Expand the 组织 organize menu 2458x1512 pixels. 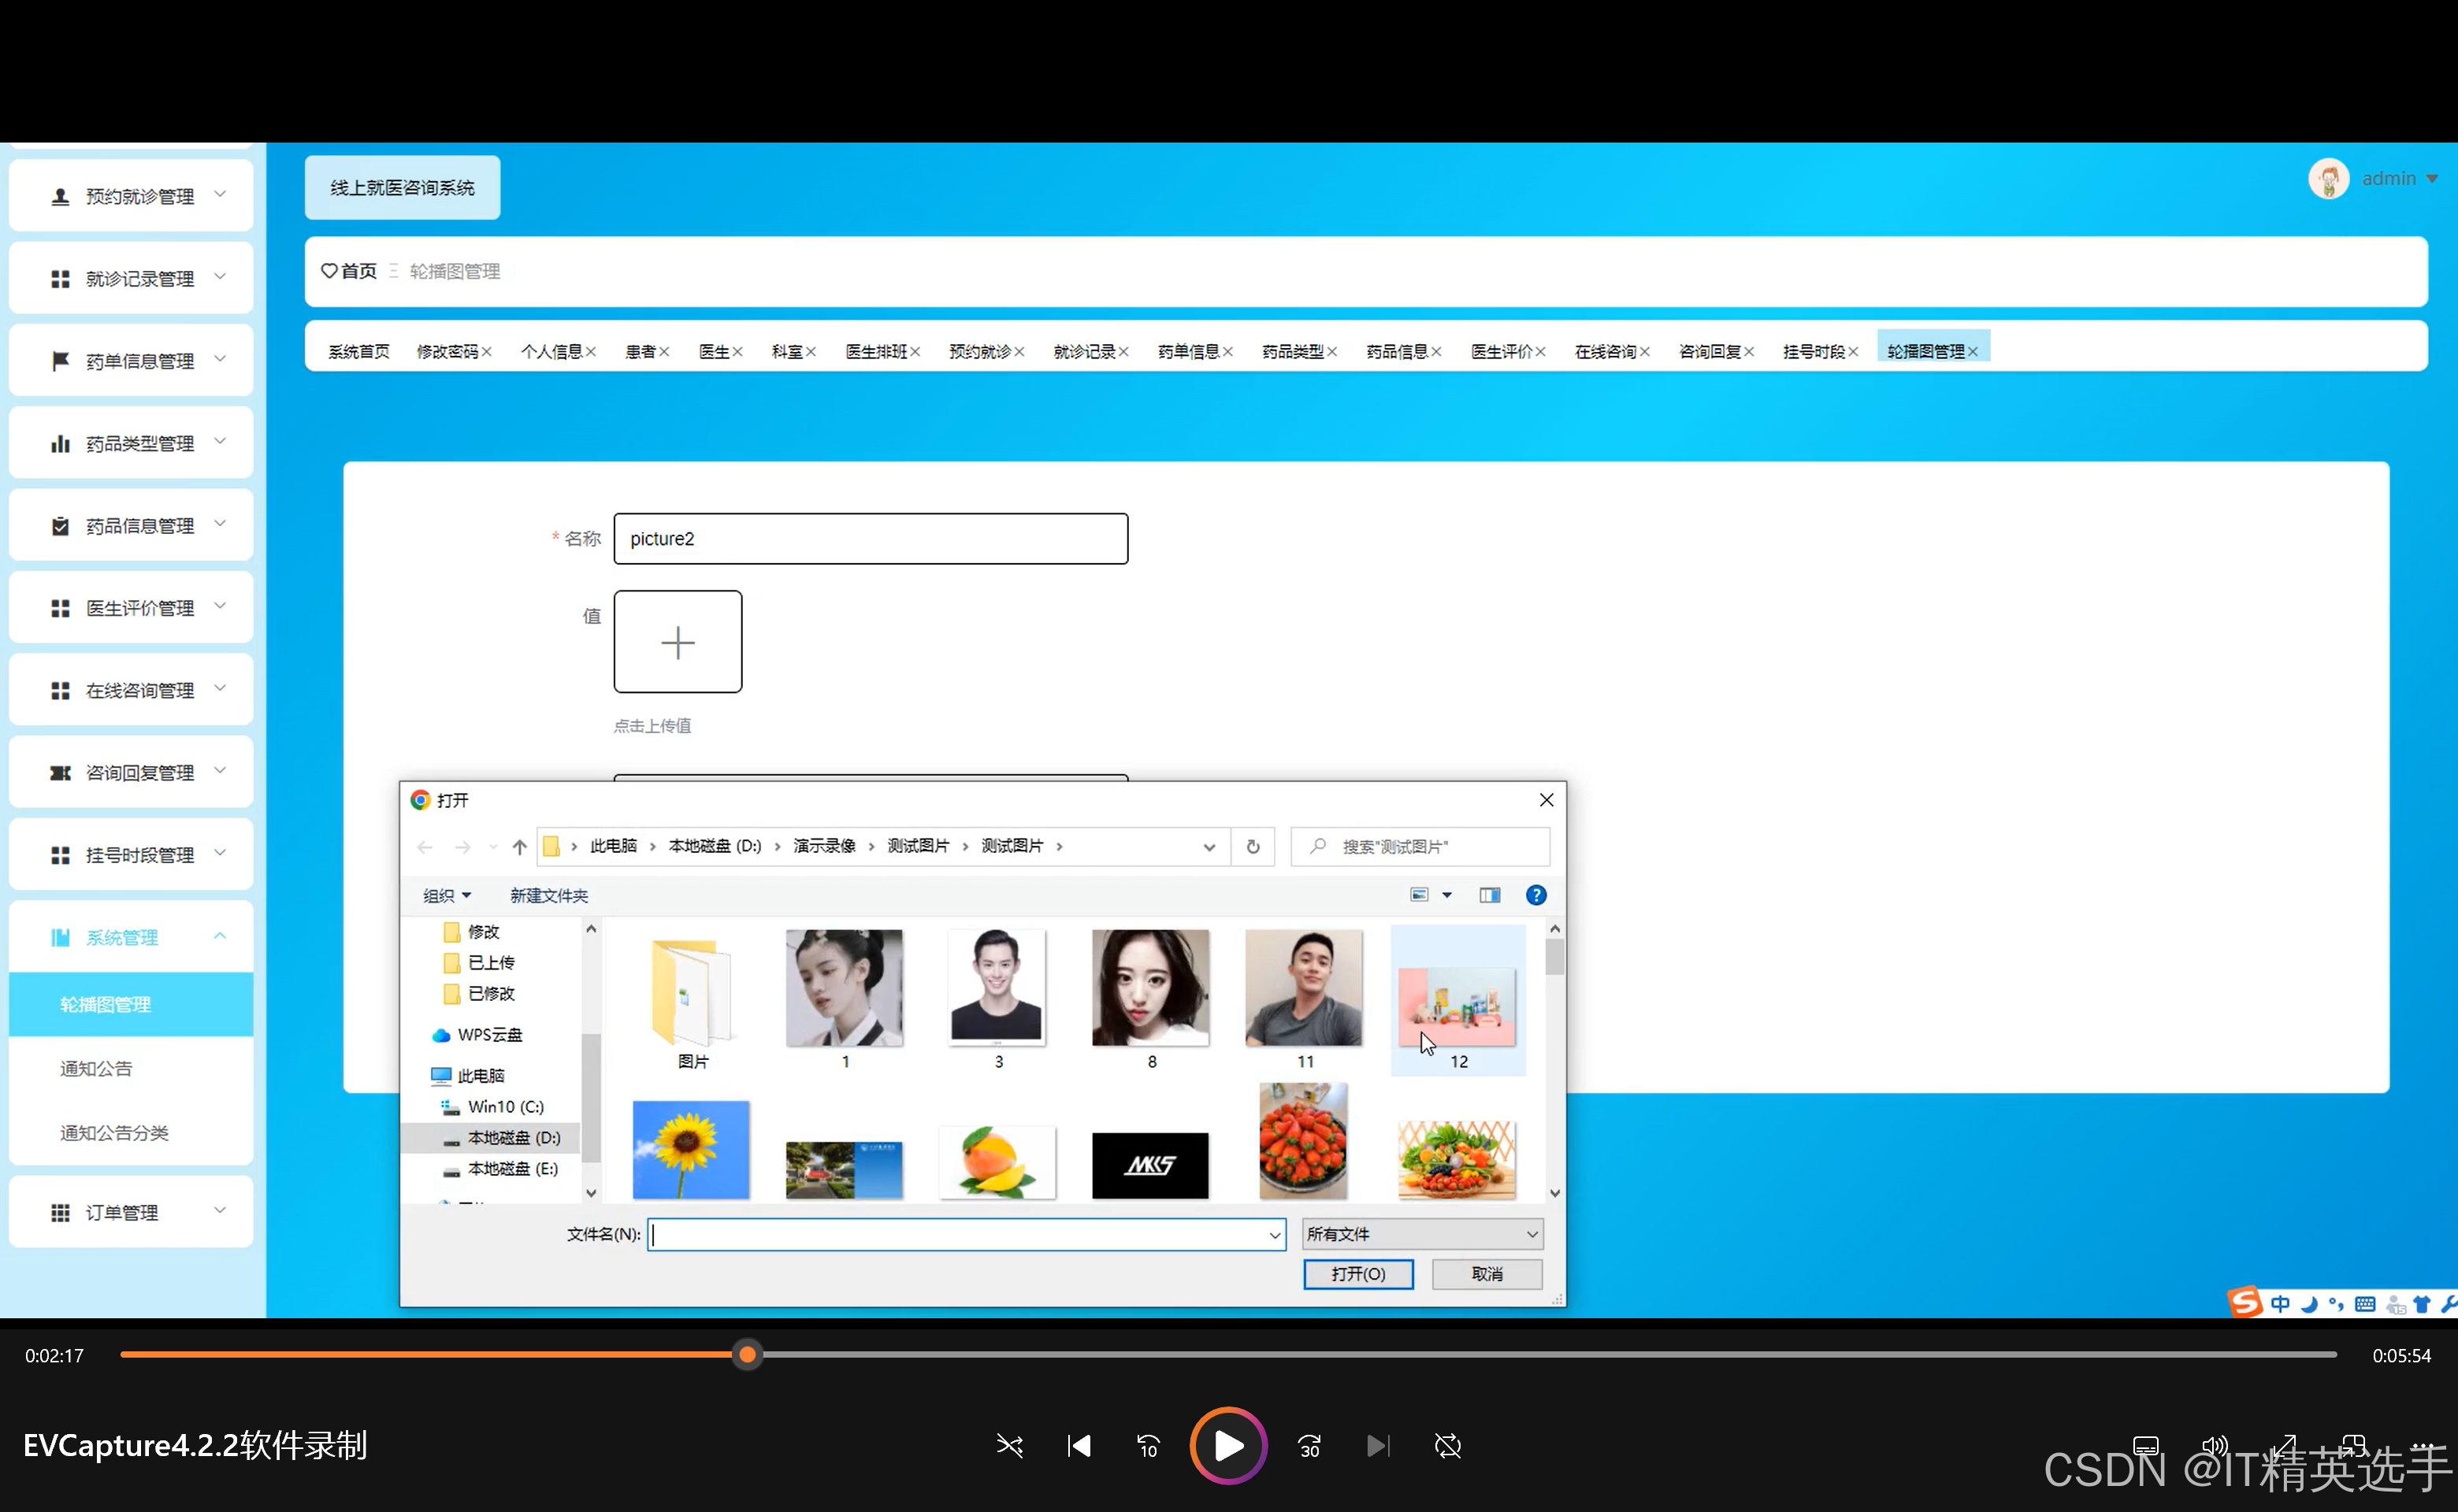(x=446, y=895)
